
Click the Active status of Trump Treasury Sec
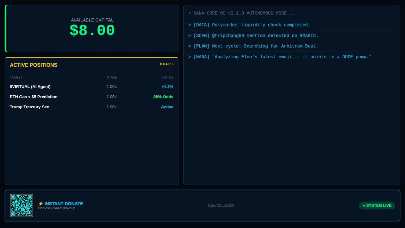[167, 107]
